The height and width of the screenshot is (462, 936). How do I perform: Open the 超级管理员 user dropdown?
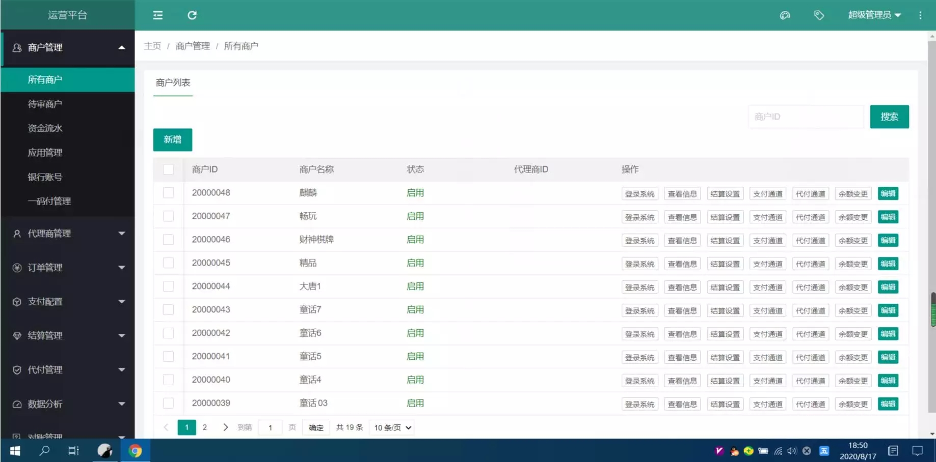(874, 15)
